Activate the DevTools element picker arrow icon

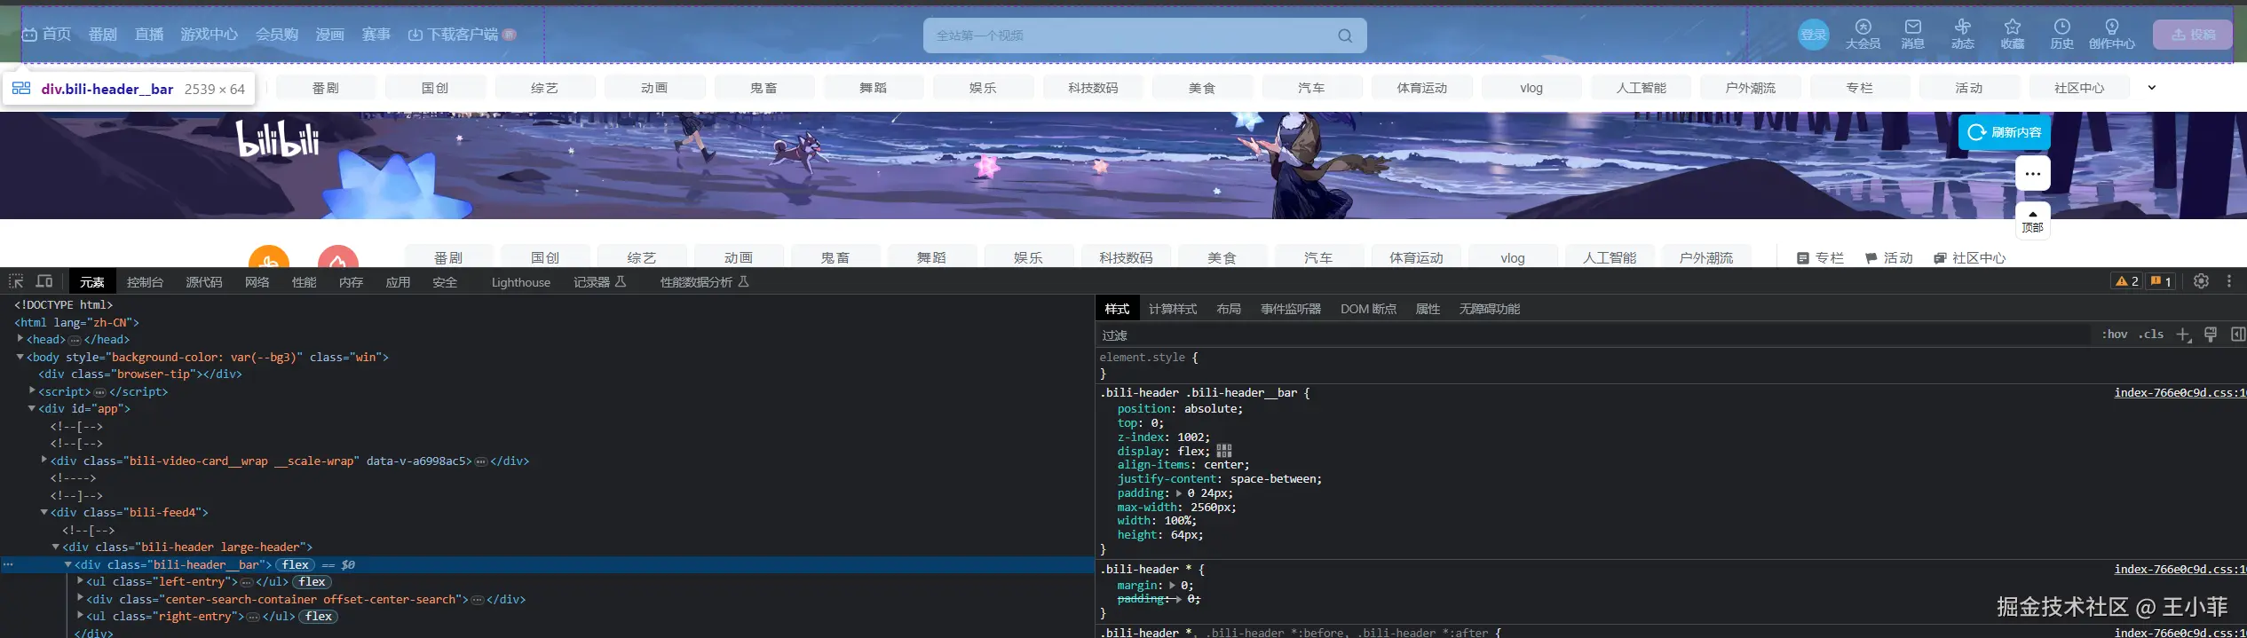[16, 281]
